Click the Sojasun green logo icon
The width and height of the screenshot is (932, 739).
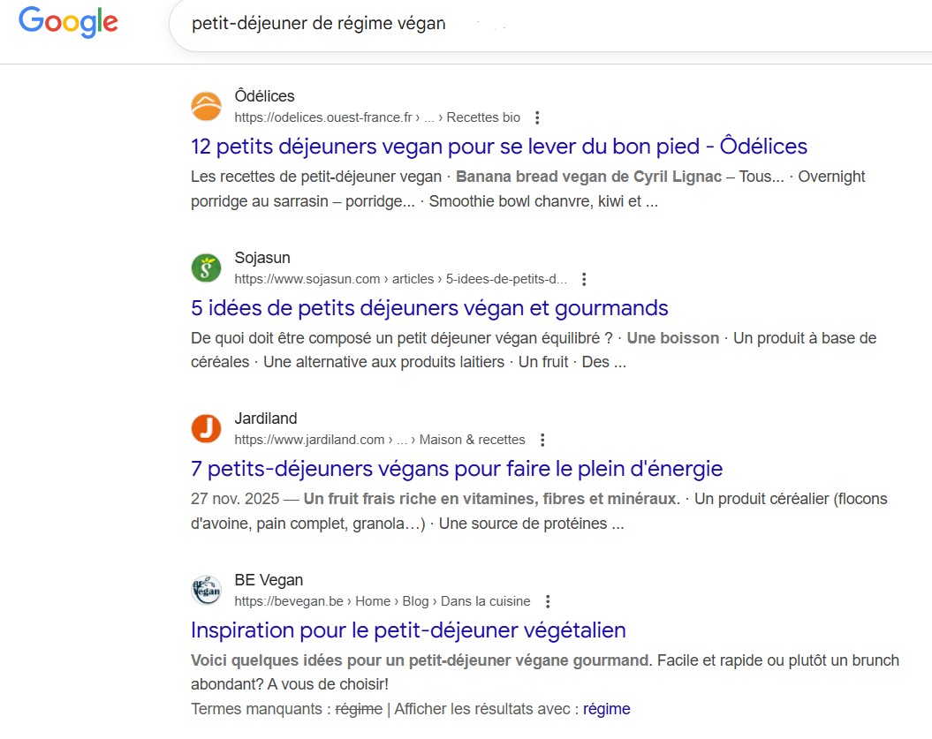click(x=206, y=268)
